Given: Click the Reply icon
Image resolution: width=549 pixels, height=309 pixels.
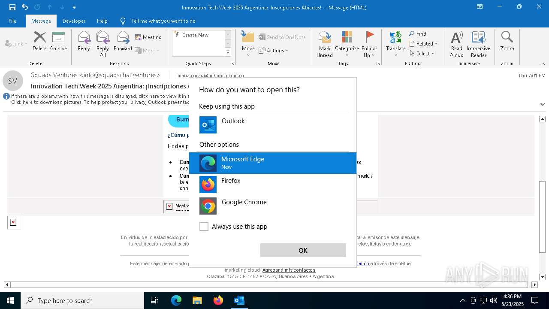Looking at the screenshot, I should coord(84,37).
